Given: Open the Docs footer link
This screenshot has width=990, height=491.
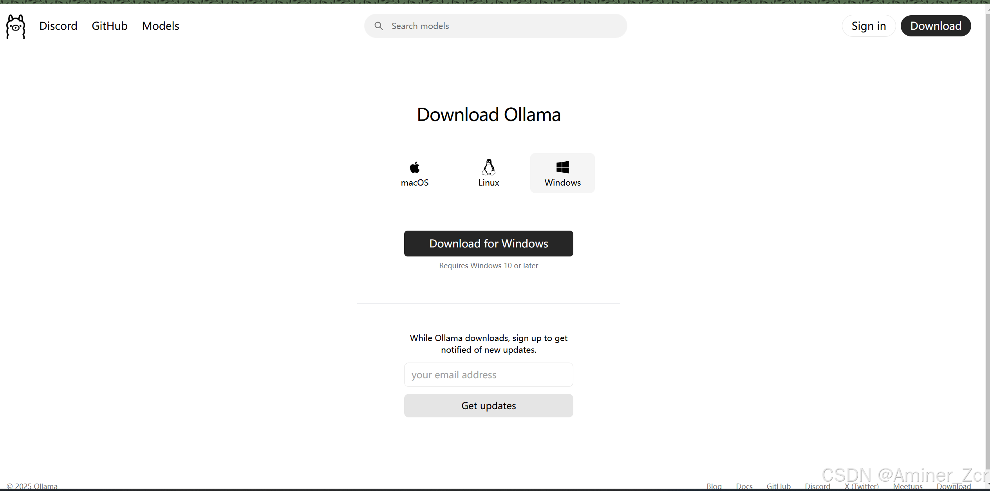Looking at the screenshot, I should [744, 486].
